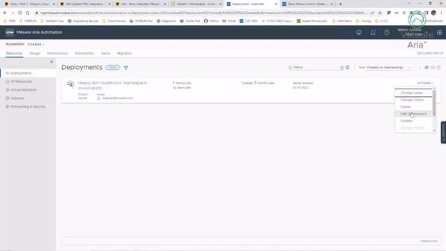The height and width of the screenshot is (251, 446).
Task: Open All Resources in the sidebar
Action: 21,82
